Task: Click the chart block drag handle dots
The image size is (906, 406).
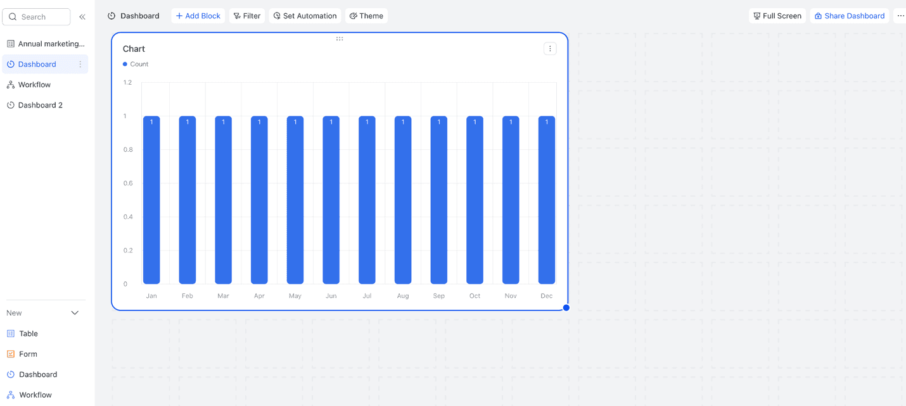Action: pos(340,39)
